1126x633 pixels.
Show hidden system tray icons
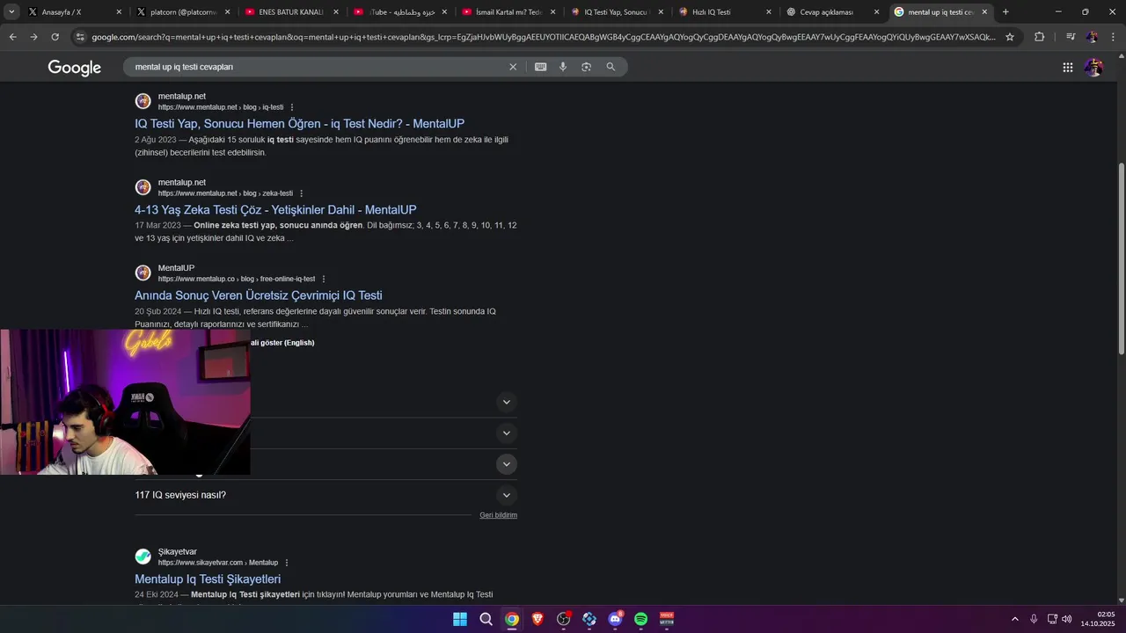1014,619
